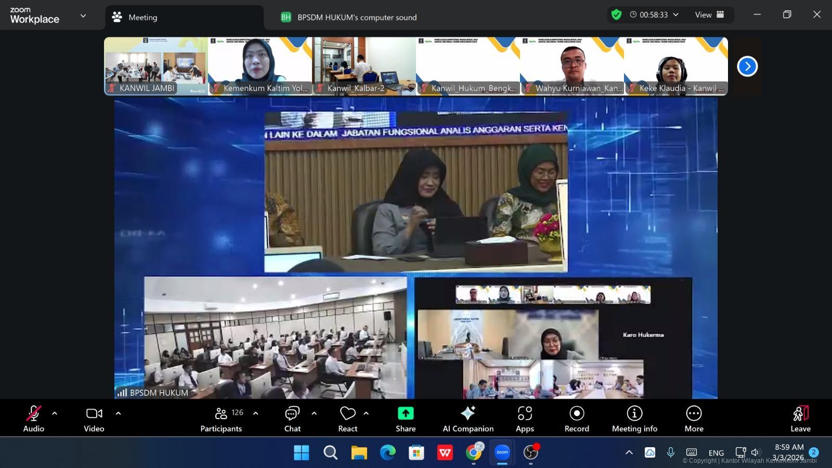Show next participants with the blue arrow
Screen dimensions: 832x468
pos(747,66)
